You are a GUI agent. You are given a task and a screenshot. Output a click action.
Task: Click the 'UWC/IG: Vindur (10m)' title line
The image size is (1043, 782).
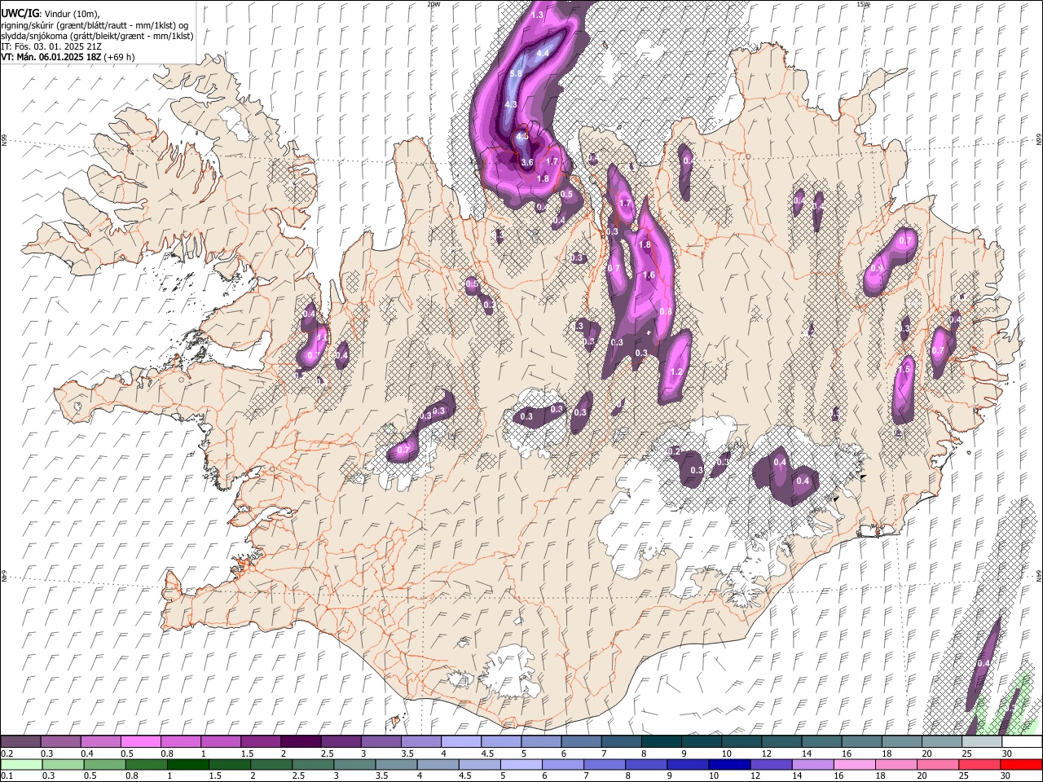[51, 14]
